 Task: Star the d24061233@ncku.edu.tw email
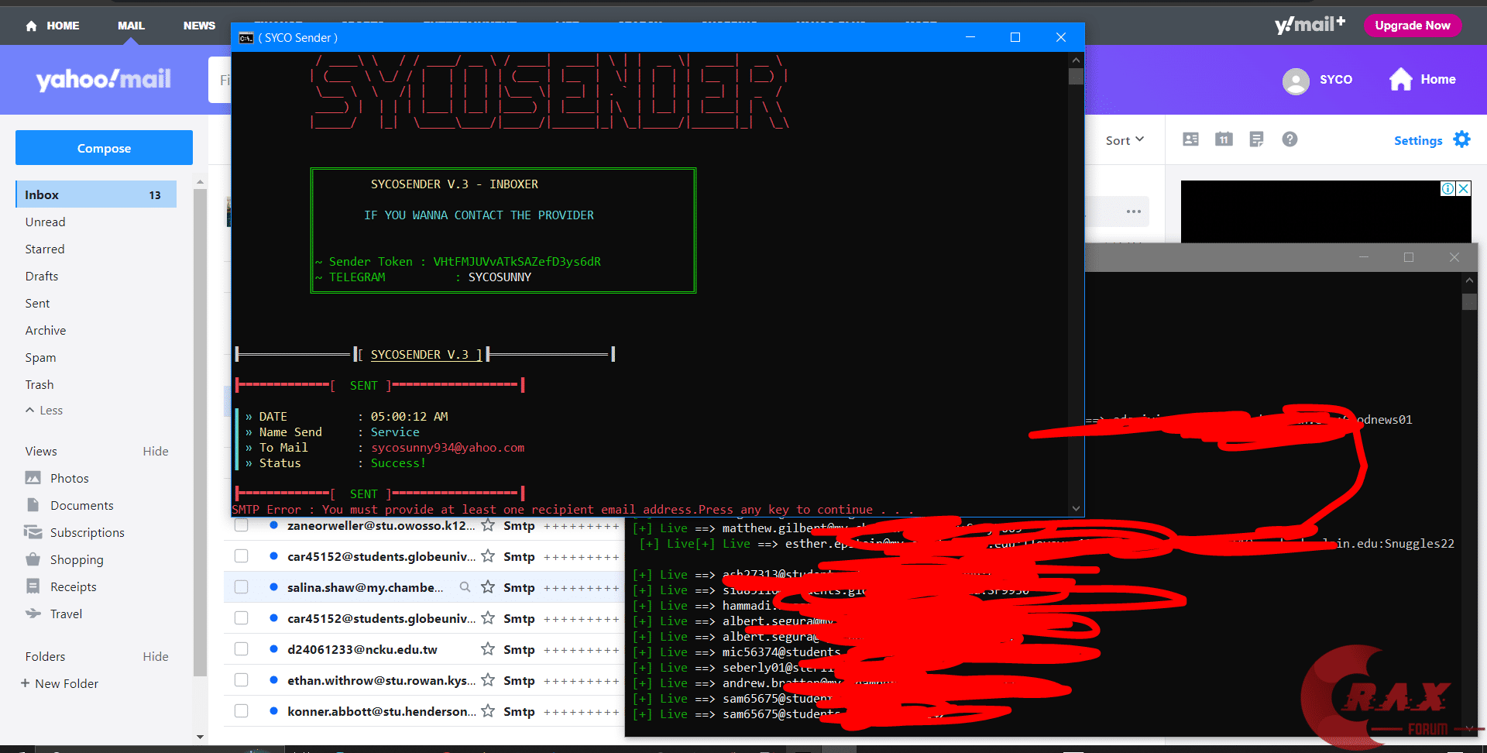coord(488,649)
